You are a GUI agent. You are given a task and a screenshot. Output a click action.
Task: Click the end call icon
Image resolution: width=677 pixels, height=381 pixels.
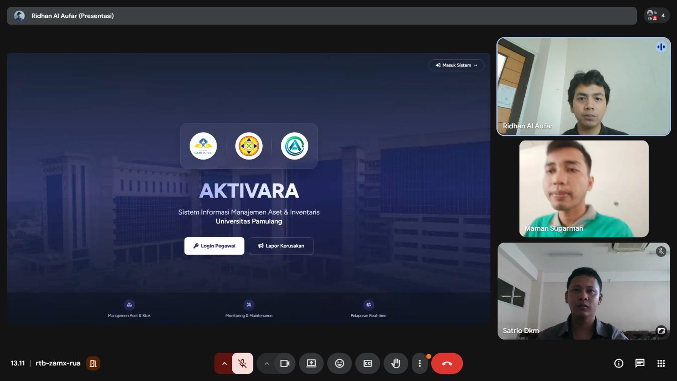447,363
